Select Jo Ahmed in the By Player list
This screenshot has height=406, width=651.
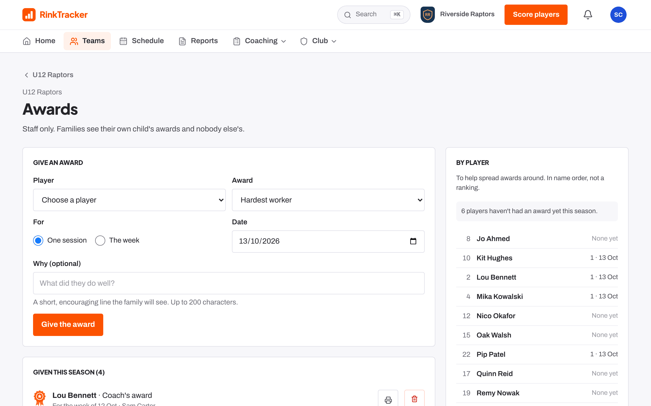pos(537,239)
